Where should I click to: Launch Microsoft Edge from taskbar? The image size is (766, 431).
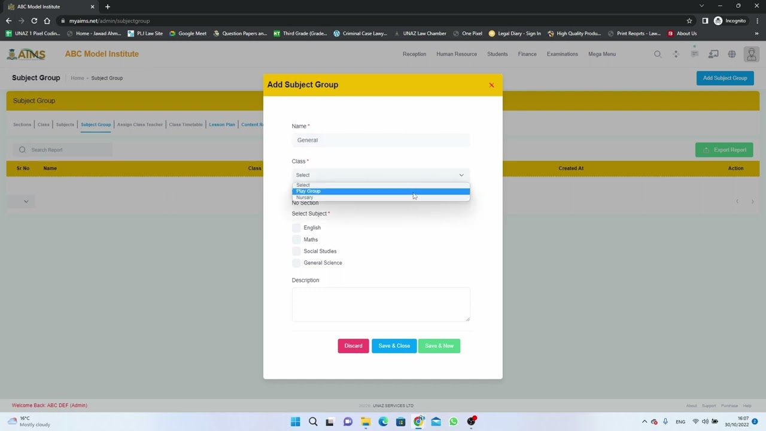[x=383, y=421]
